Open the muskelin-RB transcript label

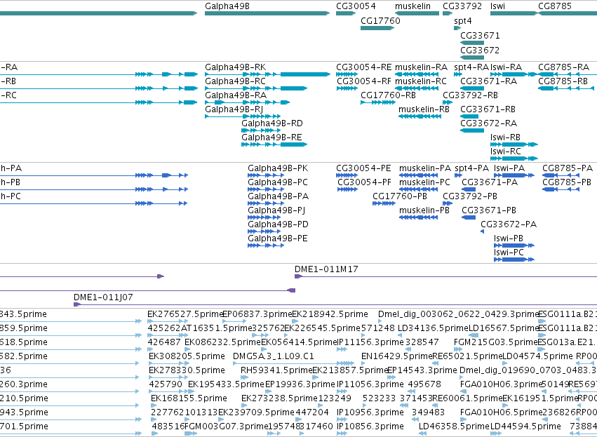[x=424, y=109]
